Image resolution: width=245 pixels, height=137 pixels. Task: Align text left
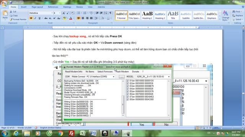78,18
